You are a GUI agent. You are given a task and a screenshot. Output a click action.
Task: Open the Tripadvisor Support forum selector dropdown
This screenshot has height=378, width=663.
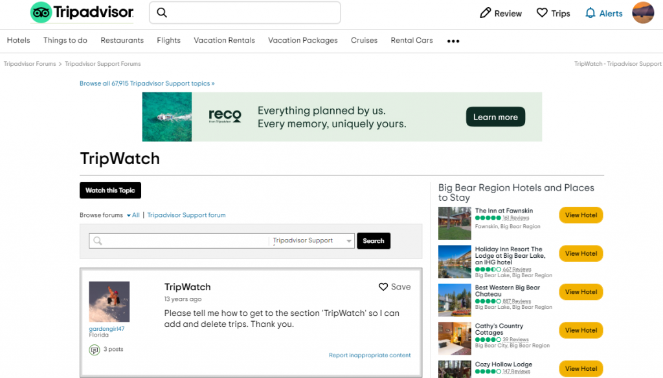click(311, 240)
